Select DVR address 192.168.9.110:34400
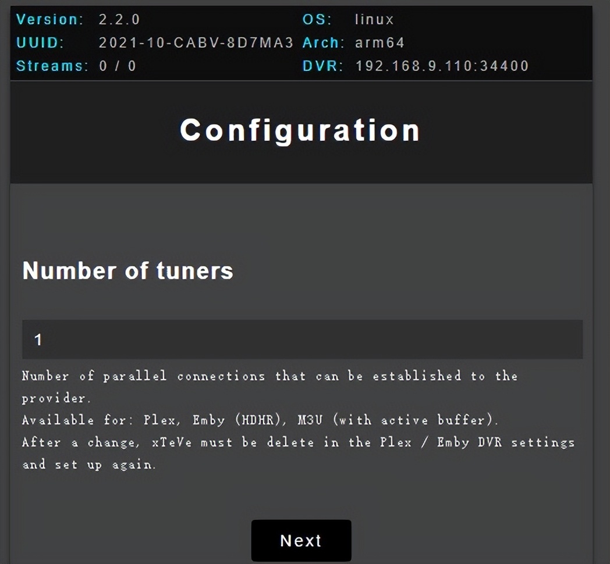610x564 pixels. [x=442, y=66]
